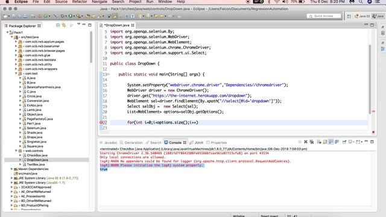The width and height of the screenshot is (386, 217).
Task: Click Collapse All in Package Explorer
Action: pyautogui.click(x=58, y=25)
